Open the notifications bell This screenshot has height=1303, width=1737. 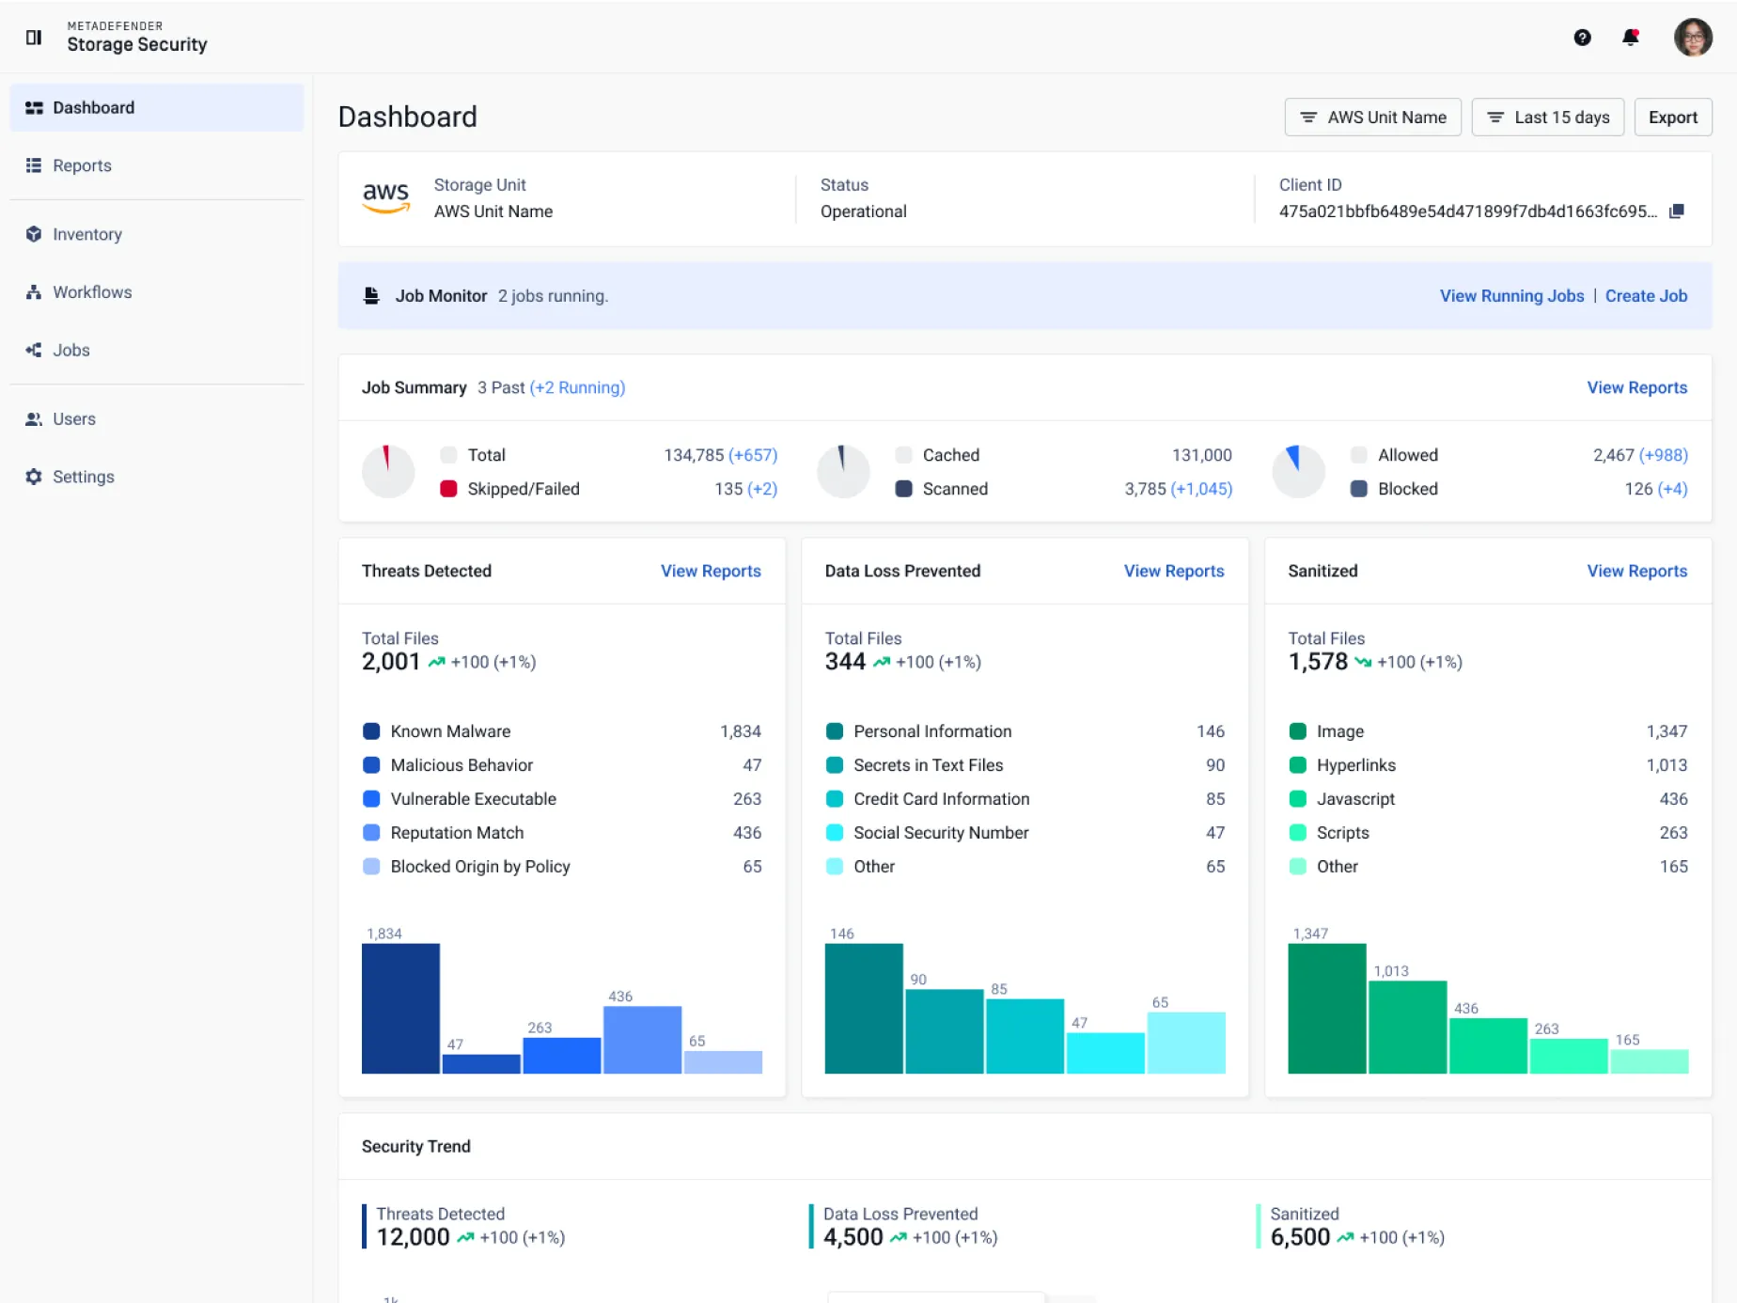pyautogui.click(x=1631, y=38)
